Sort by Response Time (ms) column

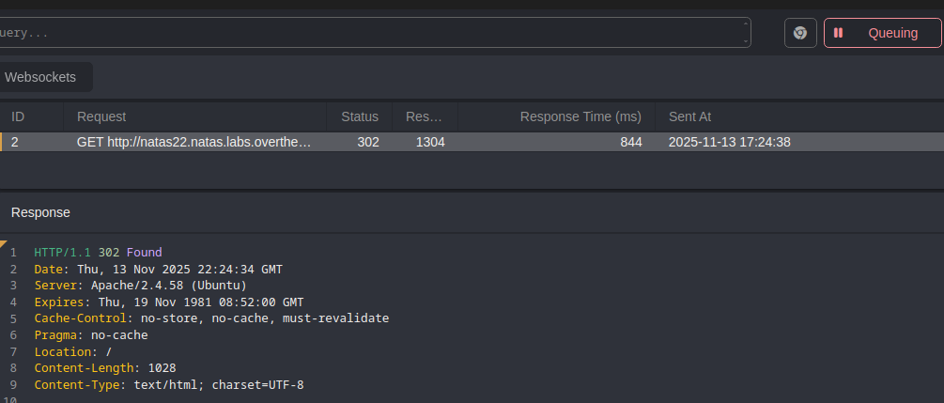(x=580, y=116)
